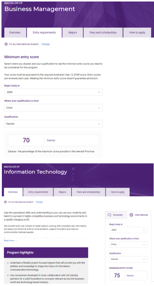Viewport: 154px width, 286px height.
Task: Click chevron icon next to Read more
Action: coord(16,241)
